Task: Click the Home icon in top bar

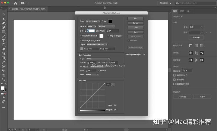Action: click(15, 3)
